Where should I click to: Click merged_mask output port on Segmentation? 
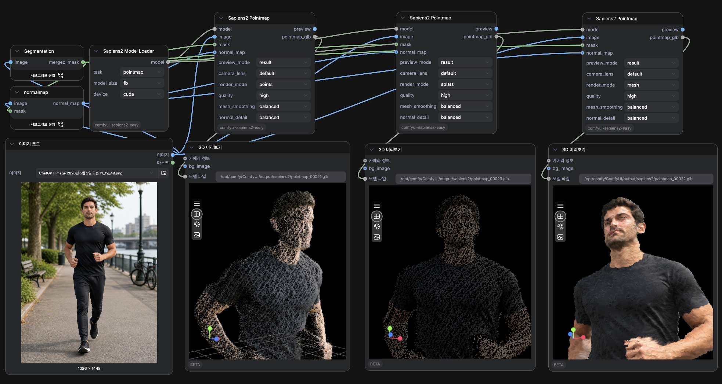pos(83,62)
